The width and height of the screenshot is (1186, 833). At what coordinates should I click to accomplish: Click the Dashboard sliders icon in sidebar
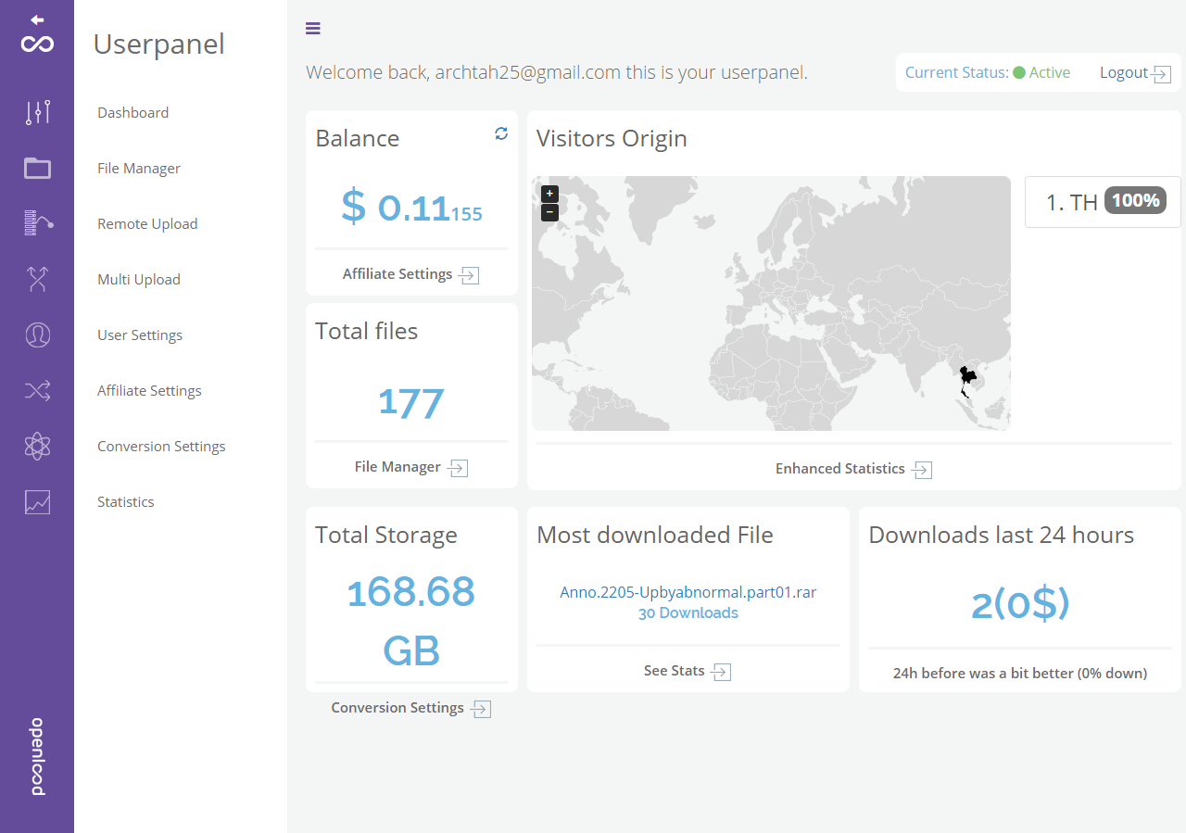(x=37, y=112)
